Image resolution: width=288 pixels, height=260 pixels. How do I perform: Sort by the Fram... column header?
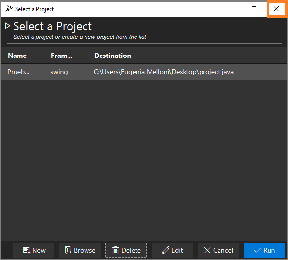[x=62, y=56]
